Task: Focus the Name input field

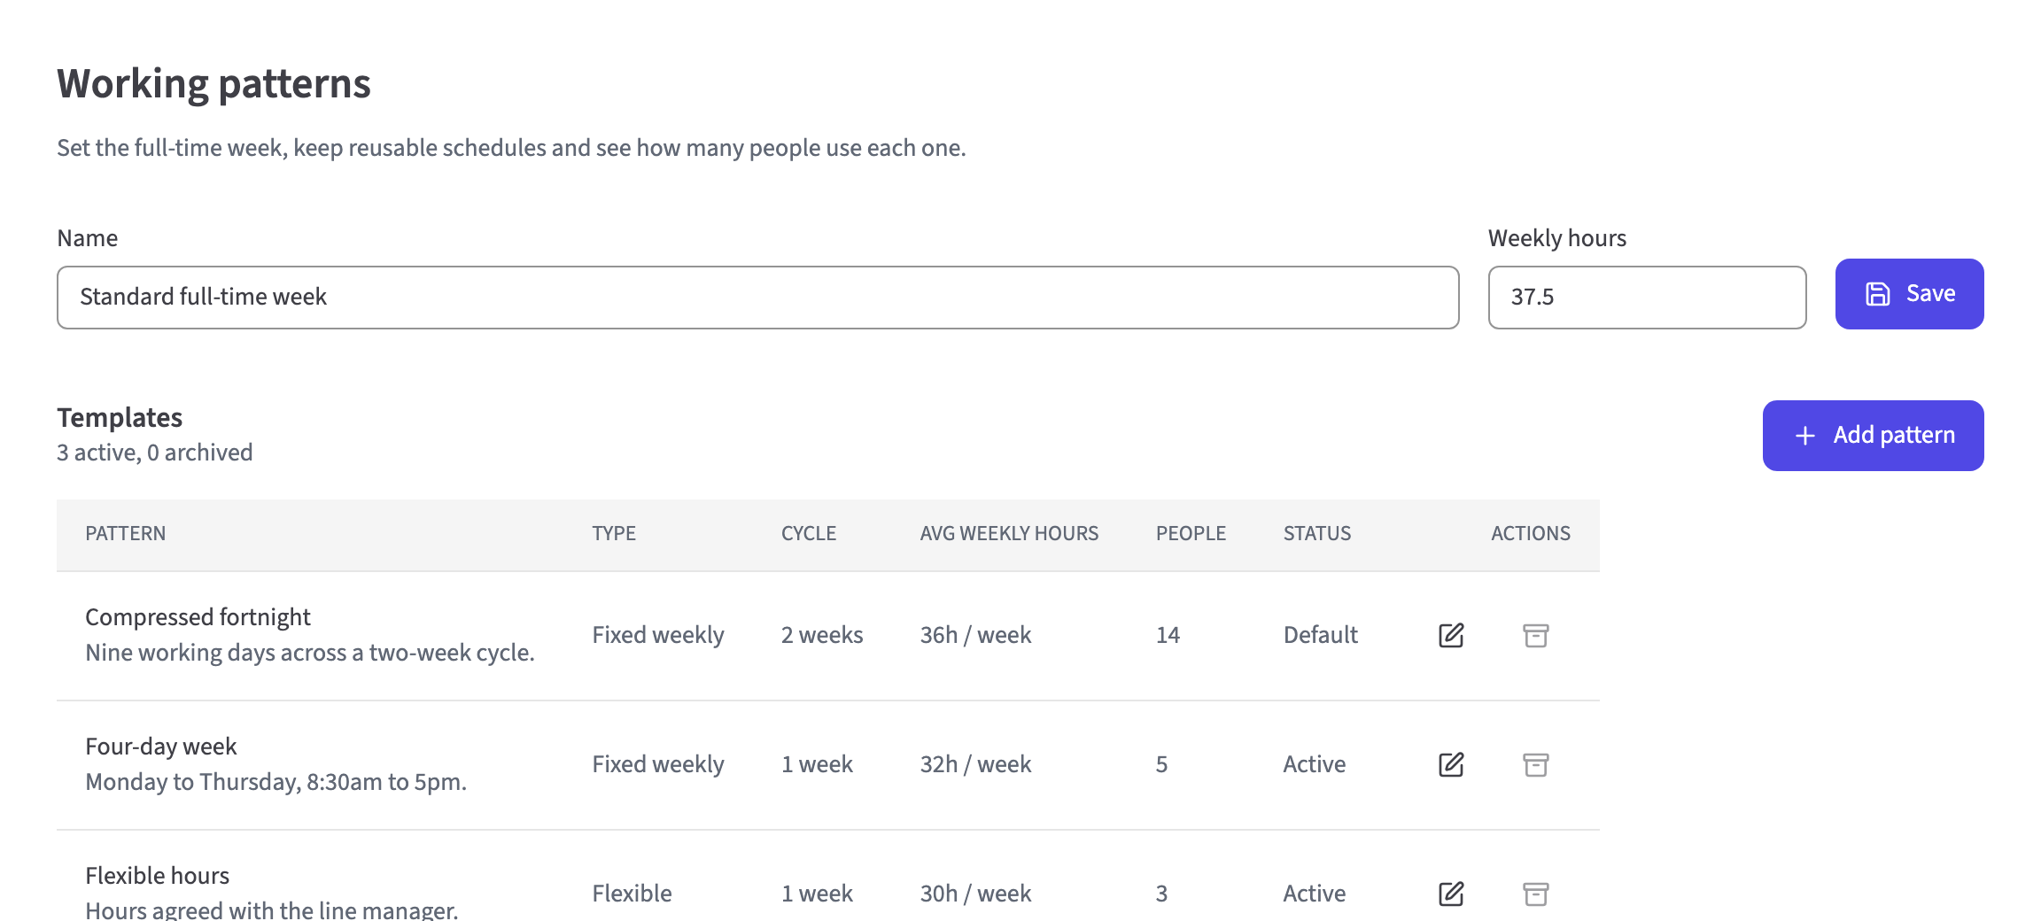Action: [757, 298]
